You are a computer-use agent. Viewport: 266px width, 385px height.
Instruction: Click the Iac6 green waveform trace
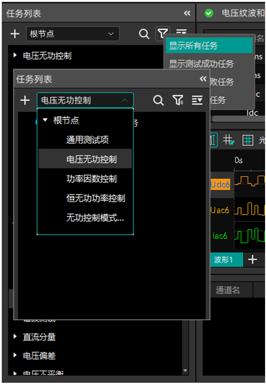pyautogui.click(x=250, y=235)
